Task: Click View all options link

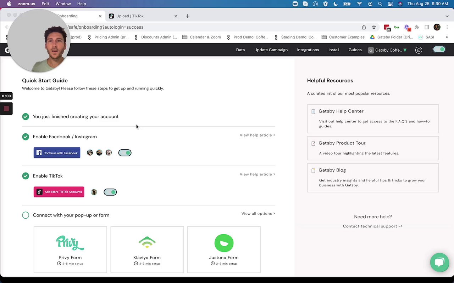Action: click(258, 214)
